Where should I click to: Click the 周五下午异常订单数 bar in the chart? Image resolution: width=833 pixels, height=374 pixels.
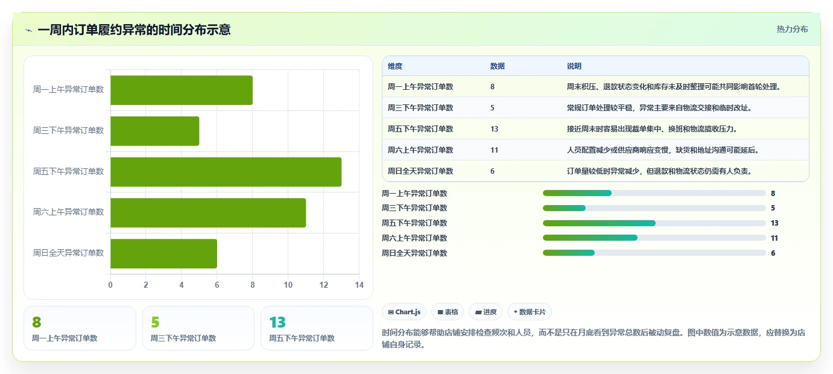(x=226, y=172)
